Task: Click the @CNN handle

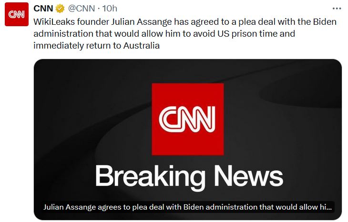Action: coord(82,9)
